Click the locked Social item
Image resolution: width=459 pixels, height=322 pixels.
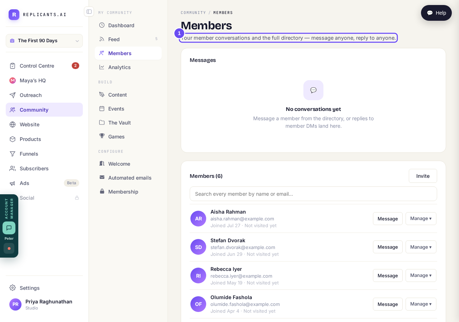click(x=44, y=198)
